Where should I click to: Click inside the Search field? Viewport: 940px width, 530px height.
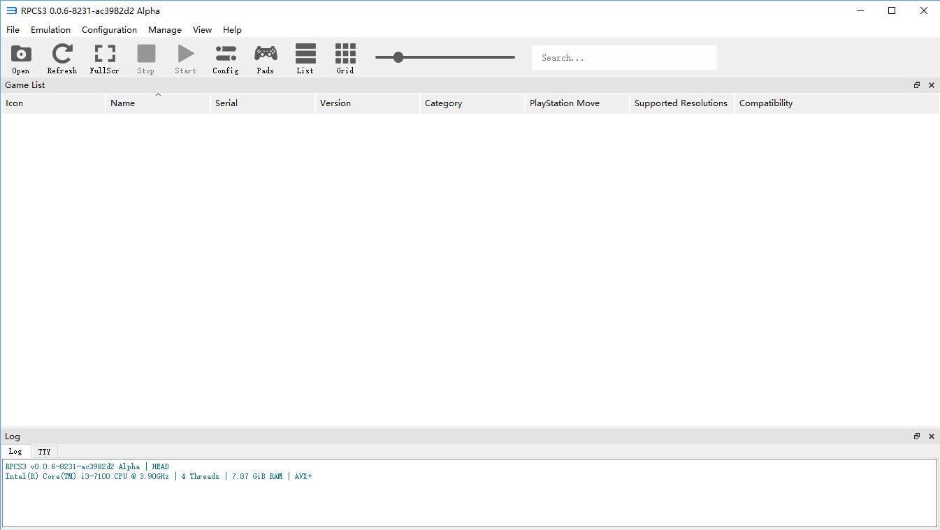[x=624, y=58]
